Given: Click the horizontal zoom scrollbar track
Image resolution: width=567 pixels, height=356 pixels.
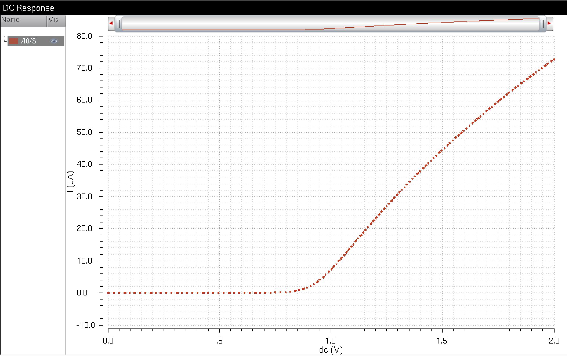Looking at the screenshot, I should click(330, 23).
